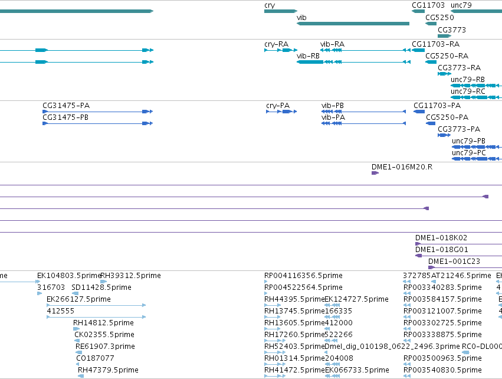Click the vib-RB transcript feature
The height and width of the screenshot is (379, 502).
pyautogui.click(x=353, y=62)
